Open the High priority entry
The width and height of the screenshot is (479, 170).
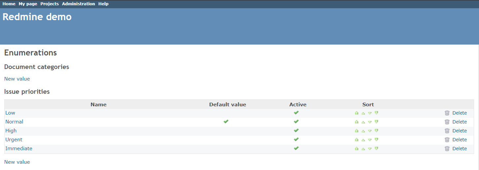coord(11,131)
